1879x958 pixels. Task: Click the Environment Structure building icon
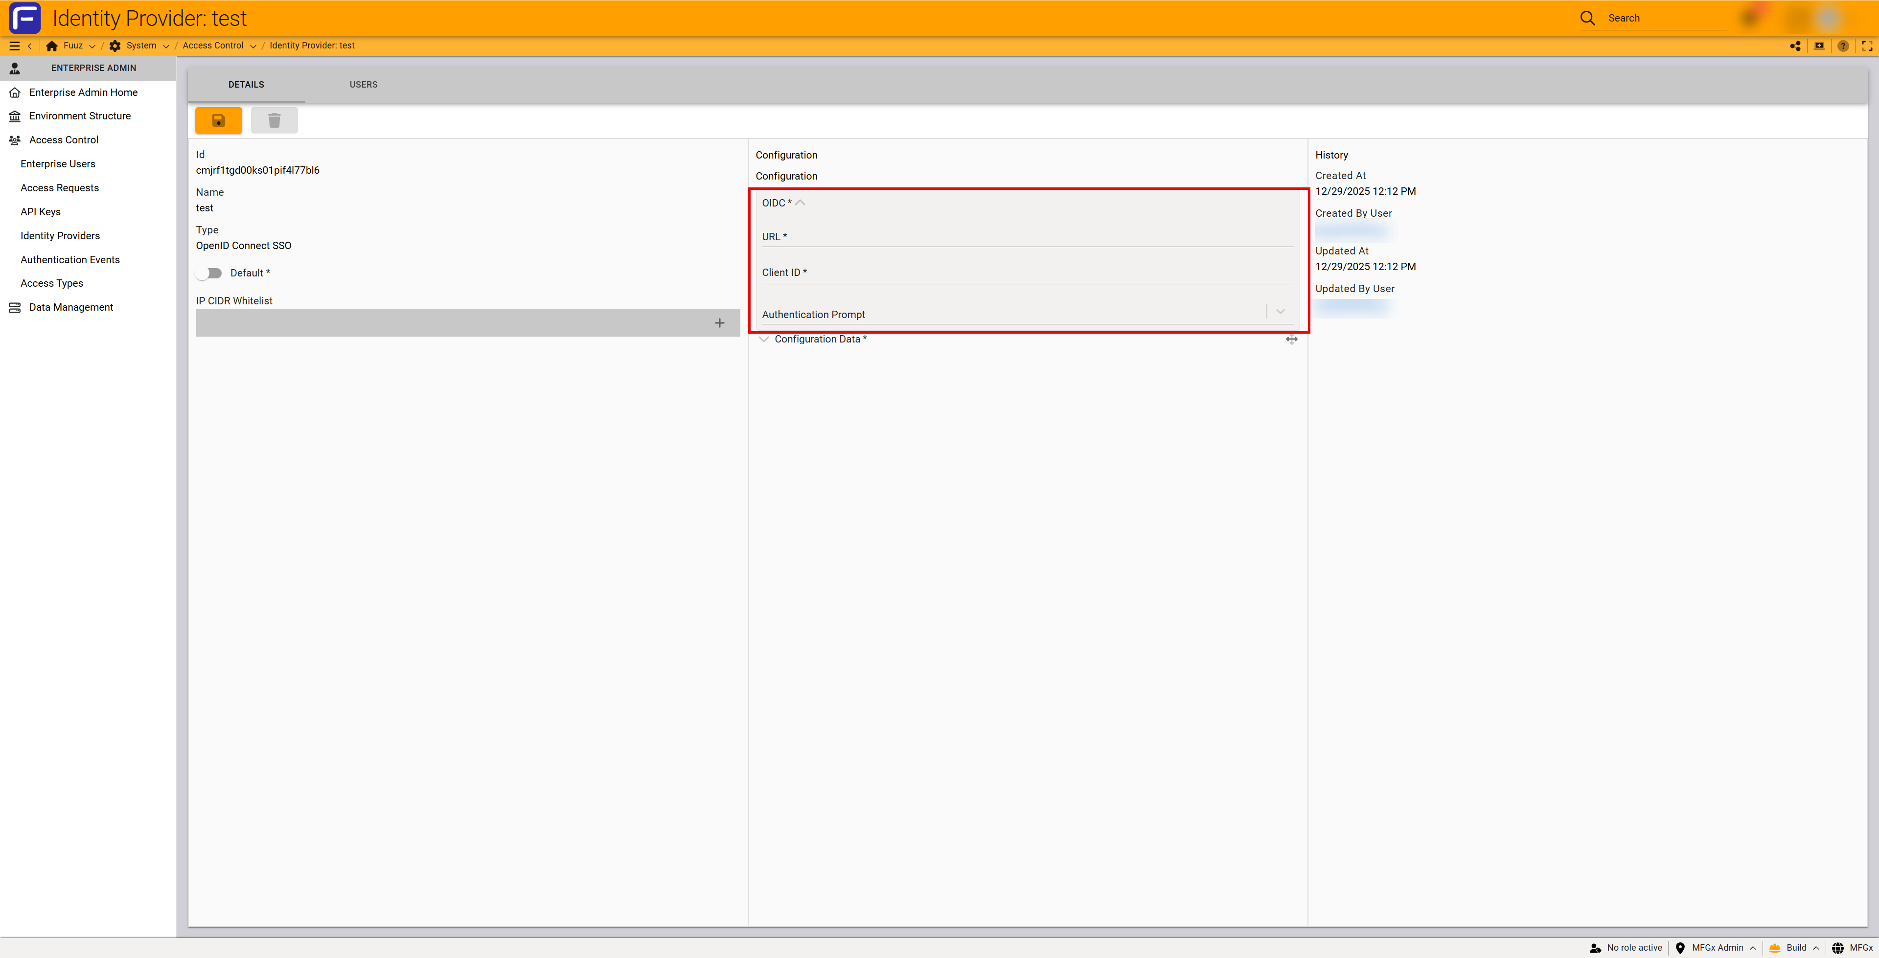click(15, 116)
